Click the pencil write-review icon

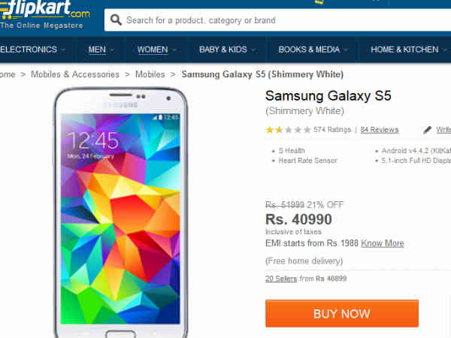428,130
